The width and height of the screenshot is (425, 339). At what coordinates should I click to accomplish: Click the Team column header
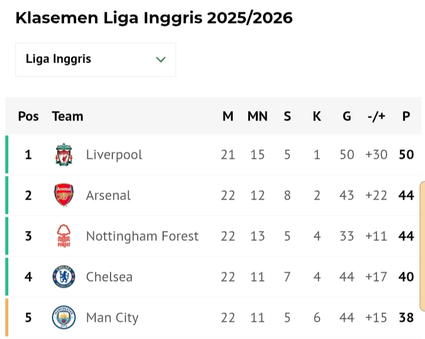point(67,116)
